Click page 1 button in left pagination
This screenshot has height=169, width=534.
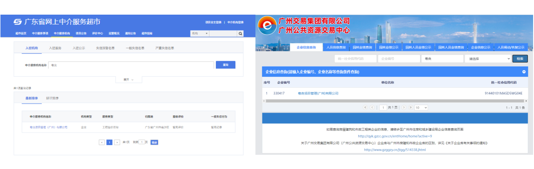pyautogui.click(x=109, y=142)
